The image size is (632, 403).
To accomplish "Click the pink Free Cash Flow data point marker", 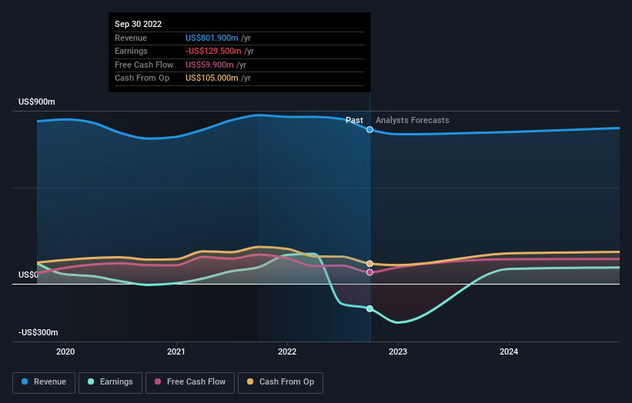I will (x=370, y=272).
